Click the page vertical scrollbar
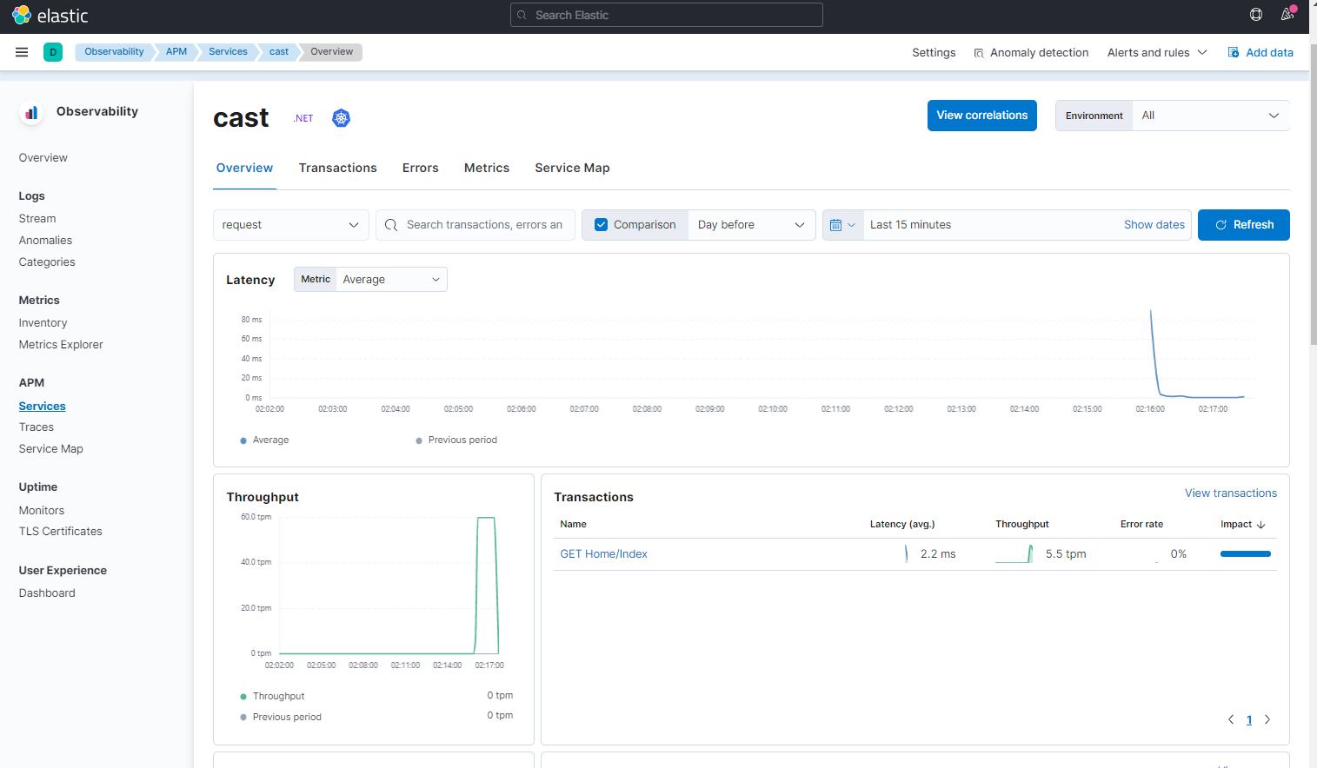 pos(1313,195)
